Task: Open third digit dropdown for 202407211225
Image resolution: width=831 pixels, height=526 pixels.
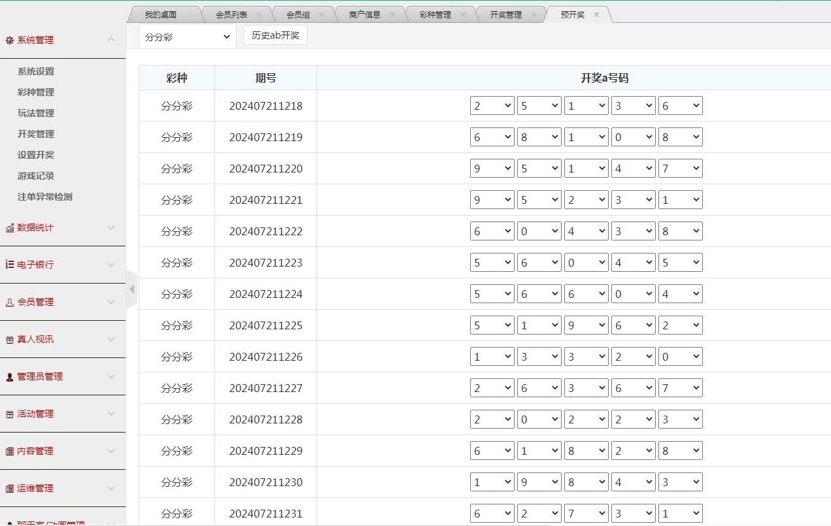Action: tap(586, 325)
